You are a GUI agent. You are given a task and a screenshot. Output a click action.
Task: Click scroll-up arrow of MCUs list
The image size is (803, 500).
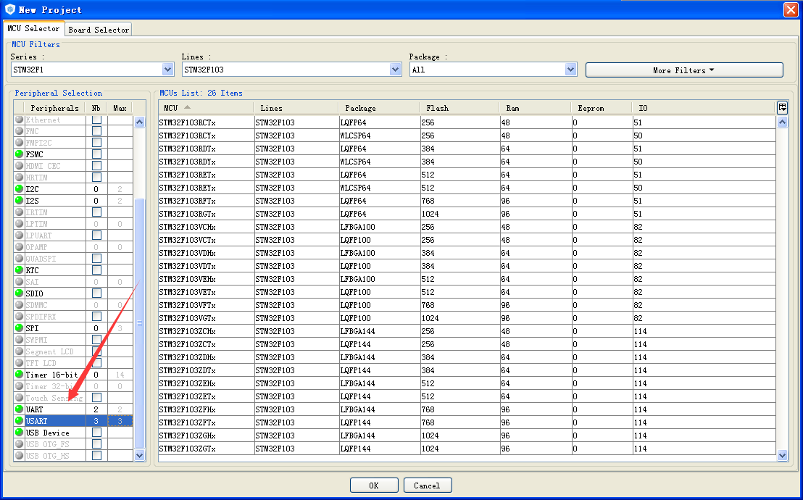coord(782,122)
